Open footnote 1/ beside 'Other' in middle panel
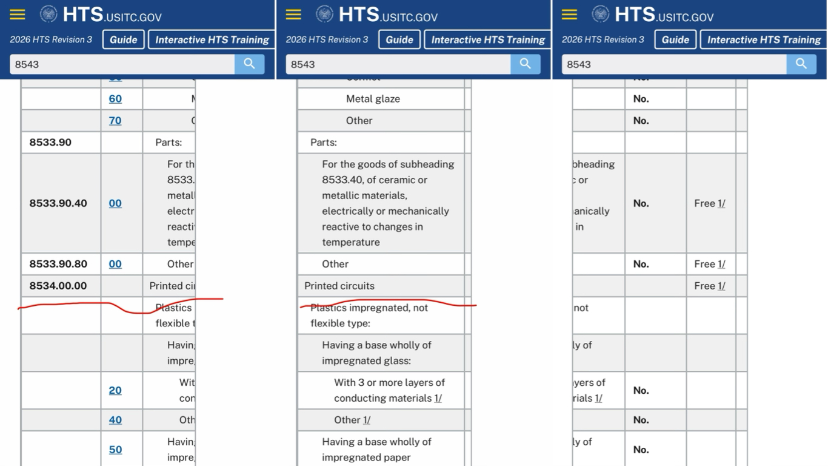The image size is (828, 466). [366, 420]
